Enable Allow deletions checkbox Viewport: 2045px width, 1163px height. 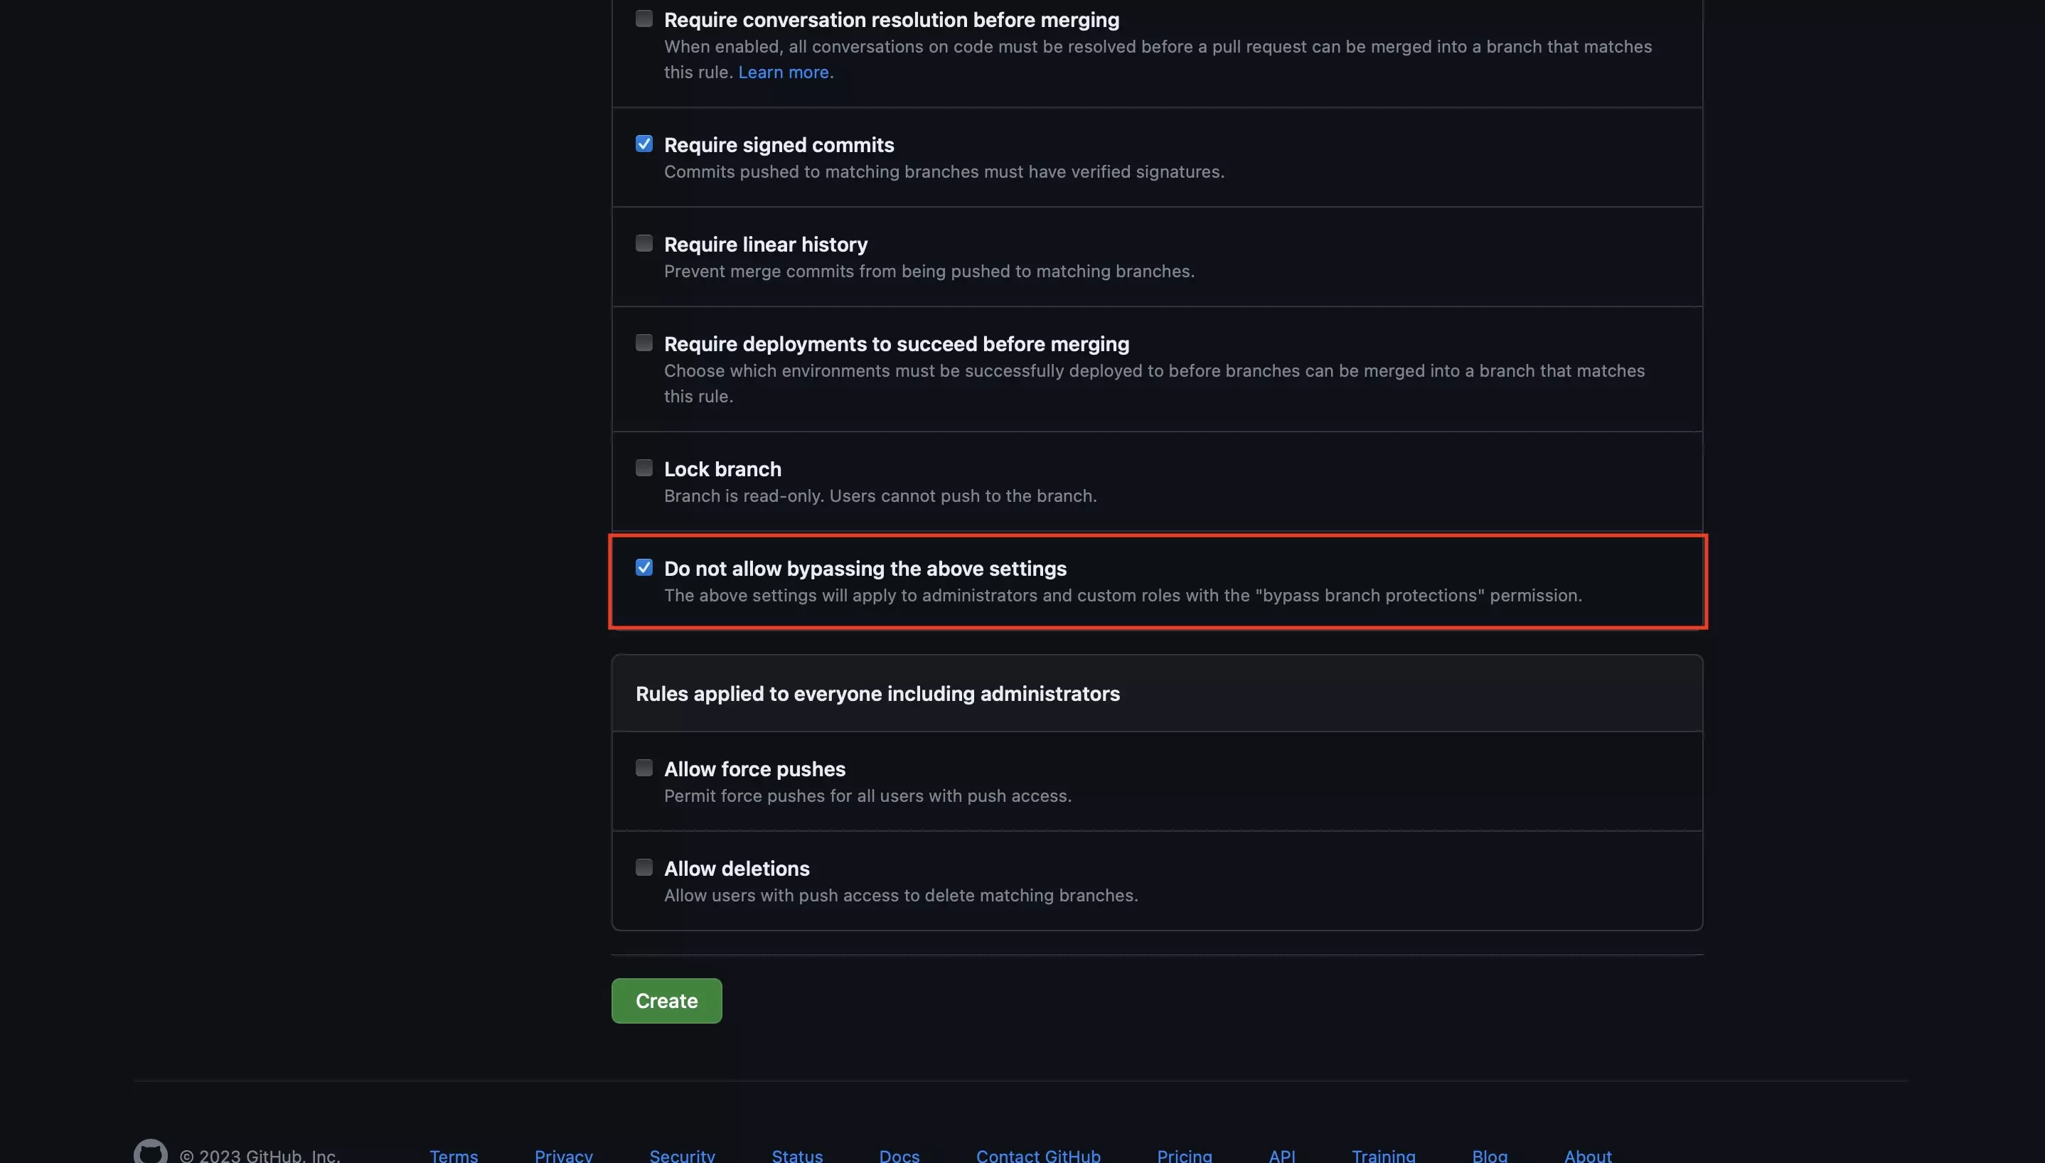644,867
